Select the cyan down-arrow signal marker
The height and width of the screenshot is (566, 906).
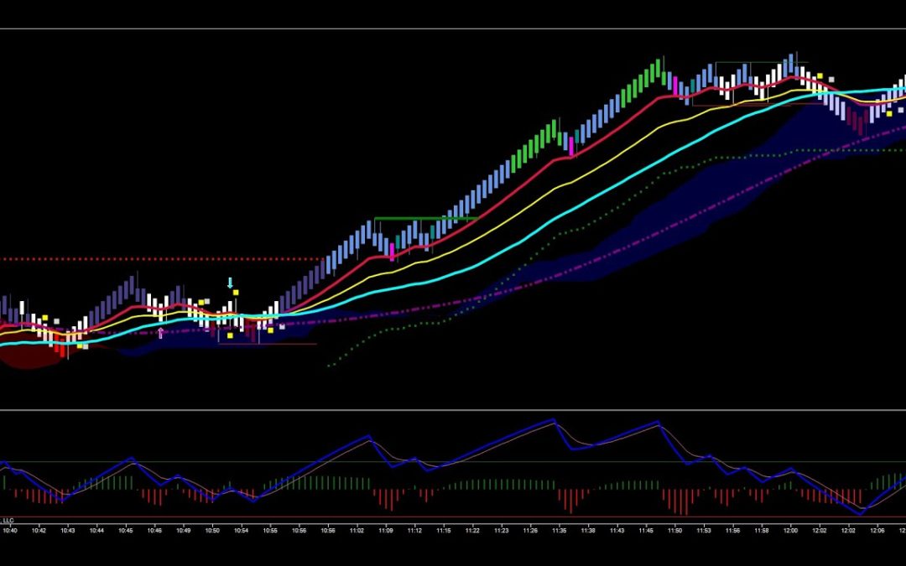(230, 283)
